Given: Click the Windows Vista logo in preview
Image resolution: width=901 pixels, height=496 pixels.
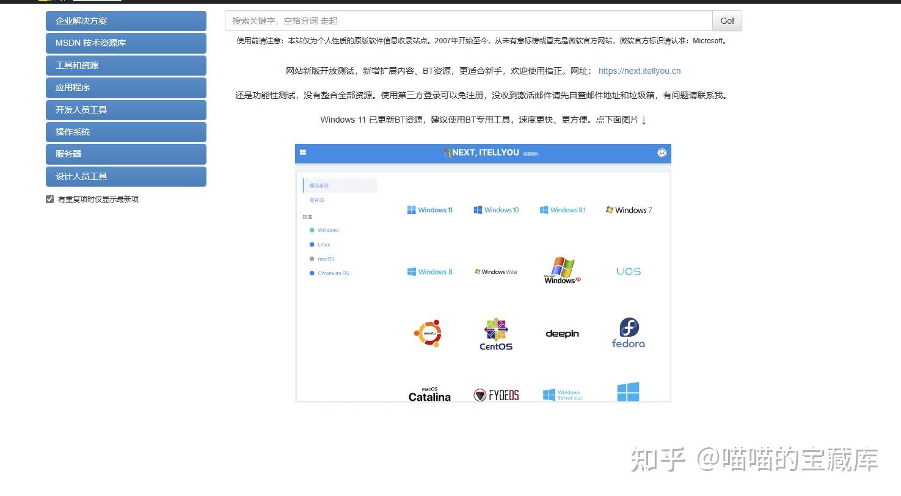Looking at the screenshot, I should click(496, 272).
